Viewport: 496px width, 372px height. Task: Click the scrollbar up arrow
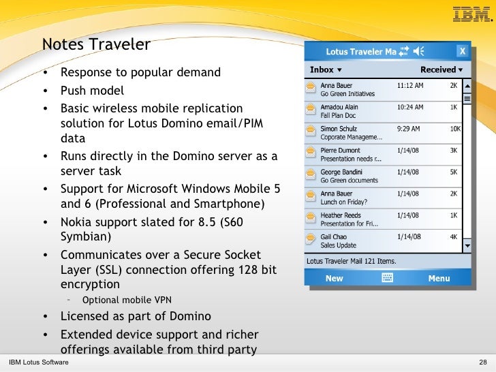pos(467,86)
